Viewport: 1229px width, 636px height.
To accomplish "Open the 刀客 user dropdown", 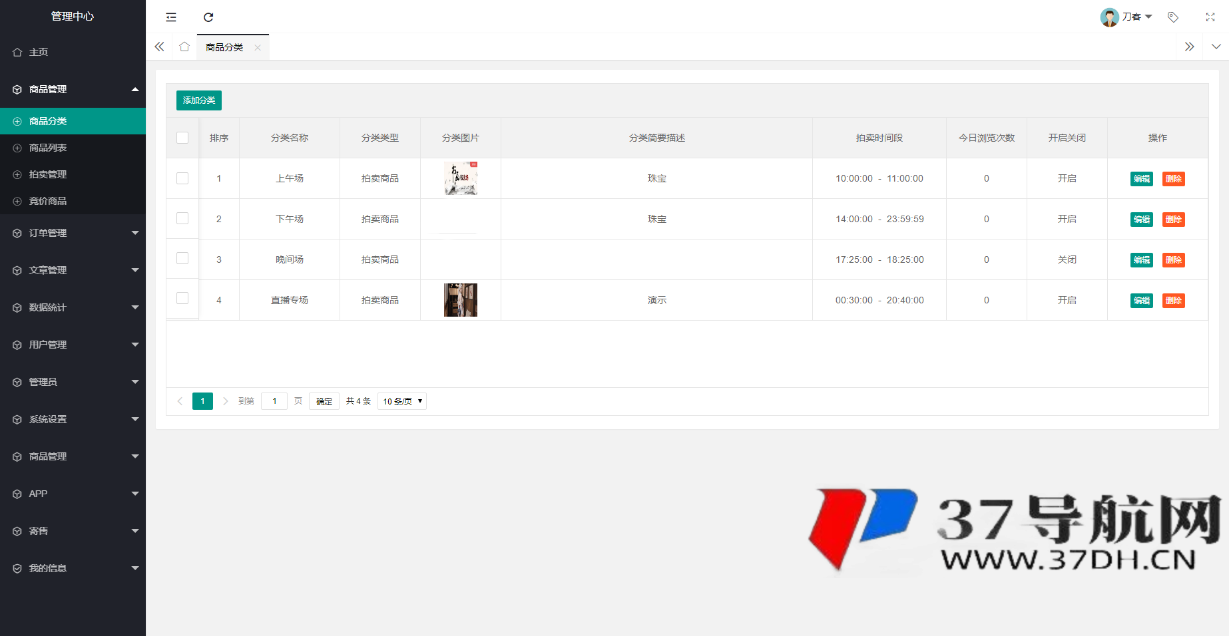I will [x=1127, y=17].
